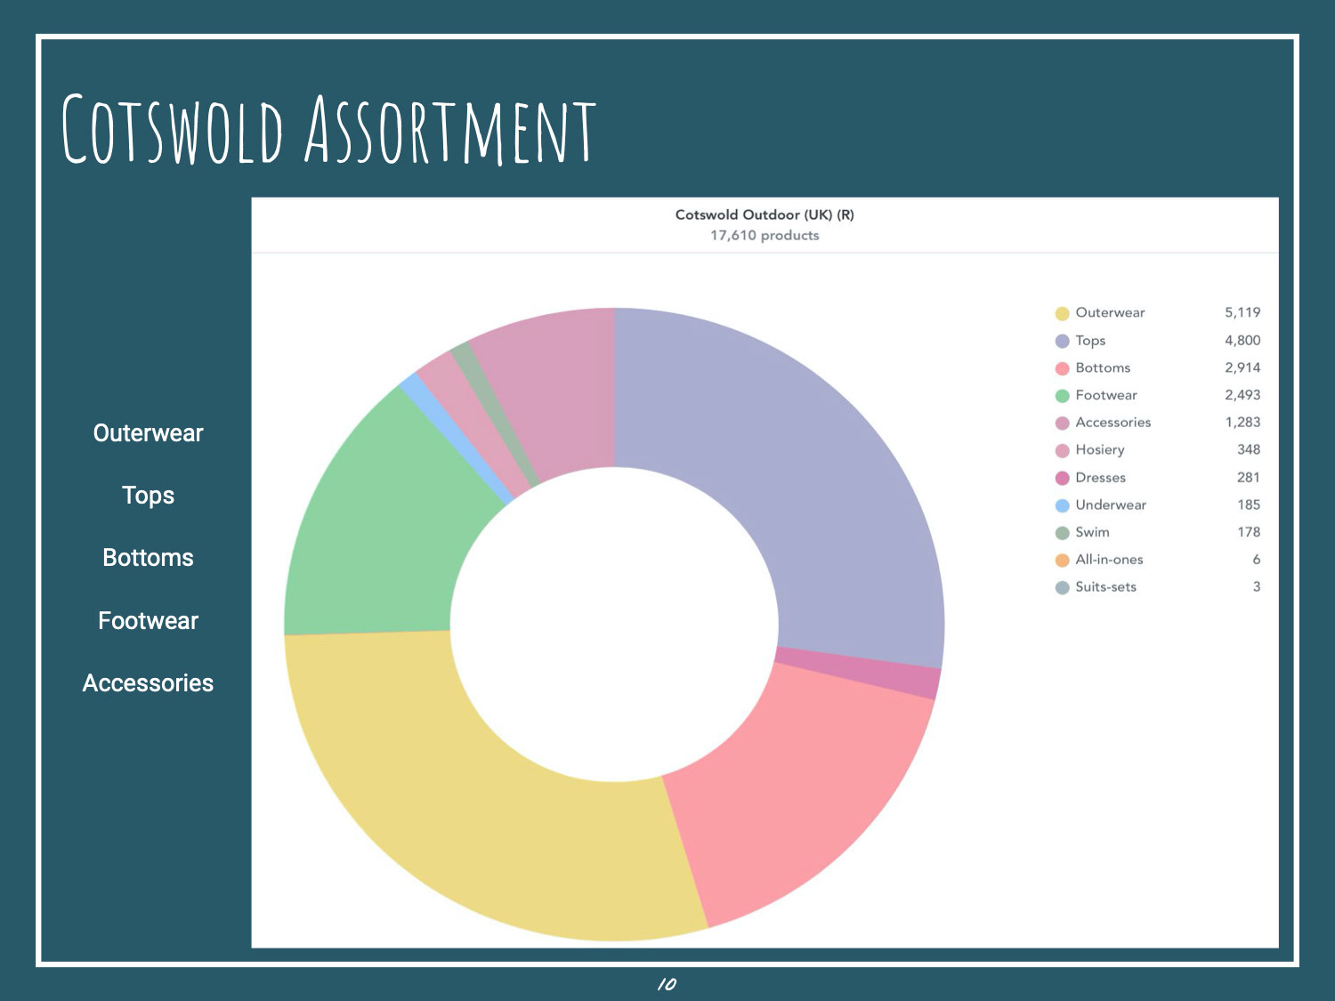Click the Dresses legend dot
The width and height of the screenshot is (1335, 1001).
(x=1062, y=479)
